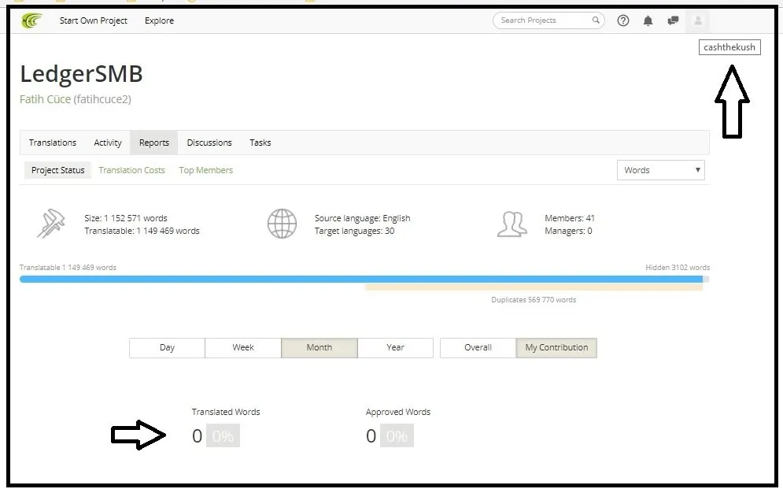Click 'Duplicates 569 770 words' label
Image resolution: width=783 pixels, height=489 pixels.
[534, 300]
